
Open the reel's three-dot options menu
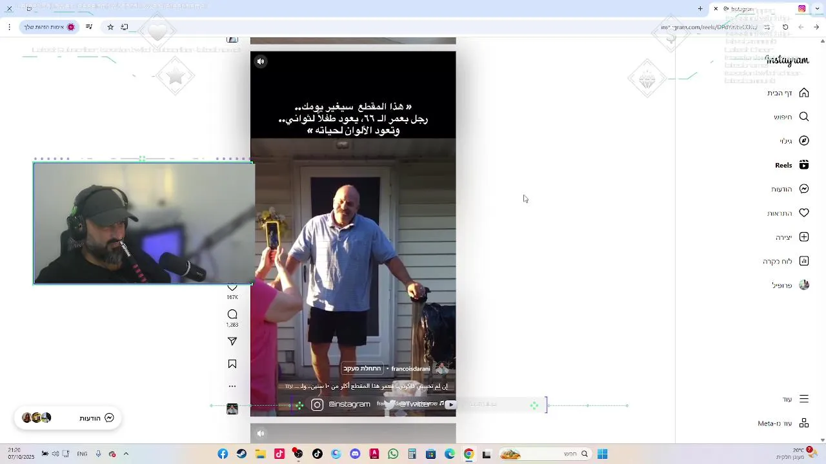pyautogui.click(x=232, y=387)
